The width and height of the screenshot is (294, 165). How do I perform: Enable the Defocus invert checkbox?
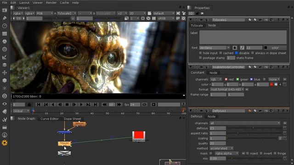coord(261,153)
